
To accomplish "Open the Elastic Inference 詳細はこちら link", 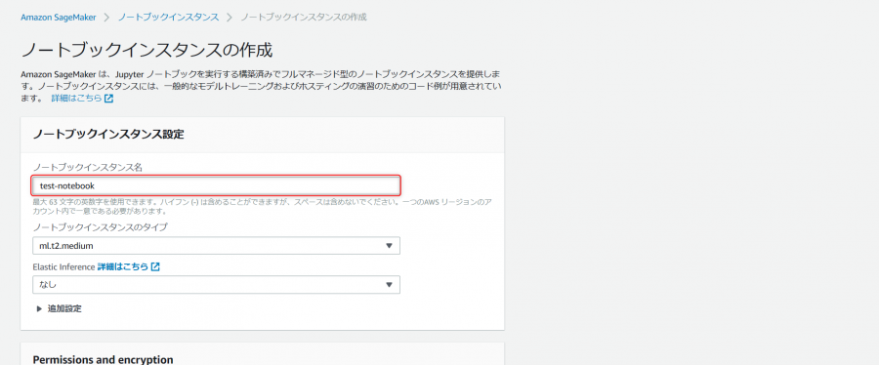I will tap(123, 267).
